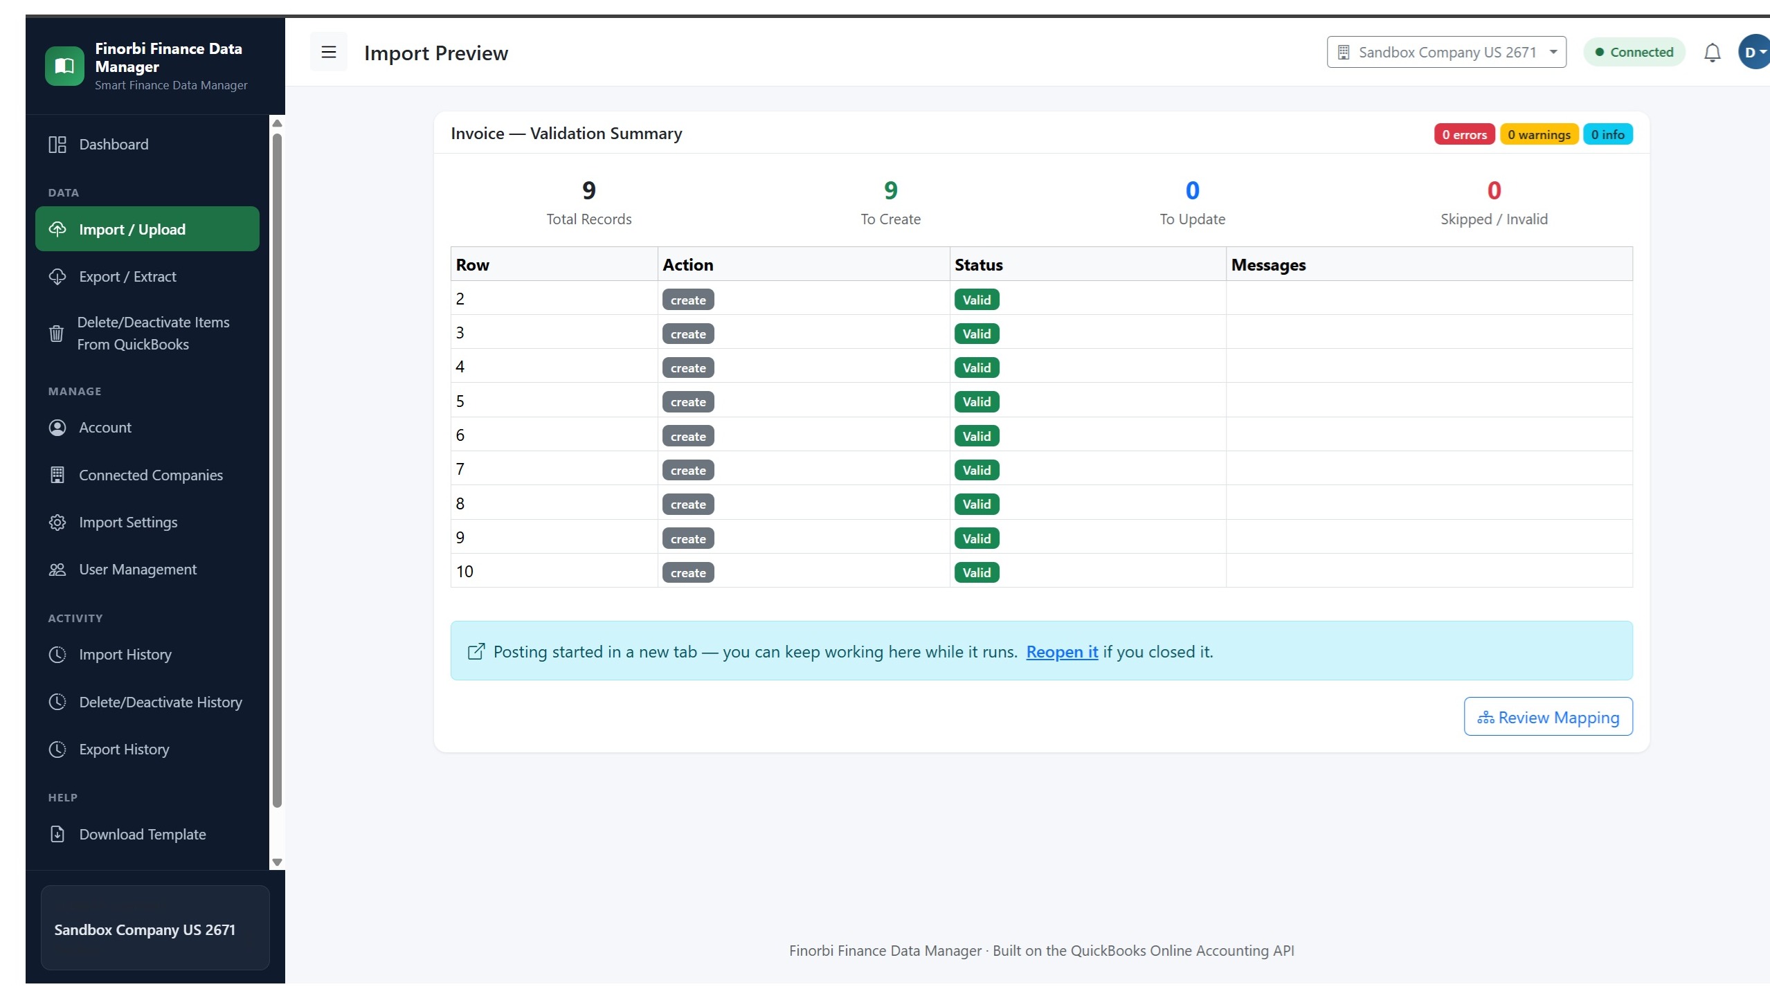View Export History
The width and height of the screenshot is (1770, 998).
pyautogui.click(x=147, y=750)
